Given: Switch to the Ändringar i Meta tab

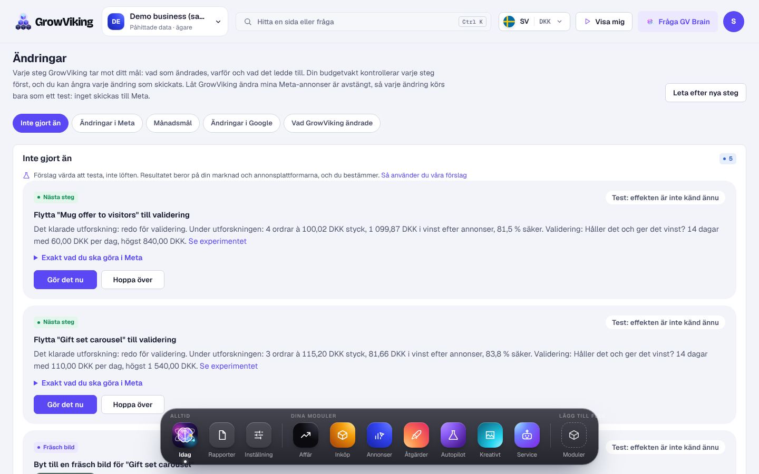Looking at the screenshot, I should 107,123.
